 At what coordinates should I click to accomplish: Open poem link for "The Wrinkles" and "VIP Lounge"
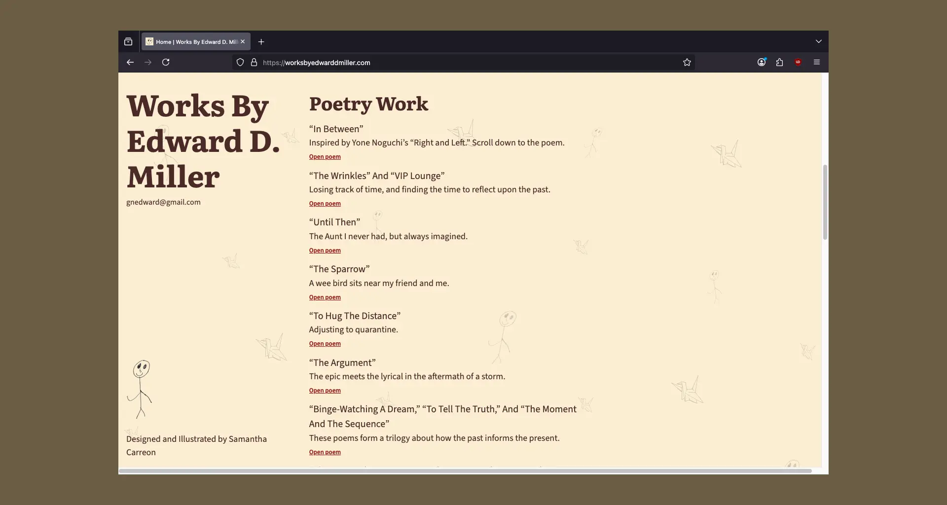coord(325,204)
